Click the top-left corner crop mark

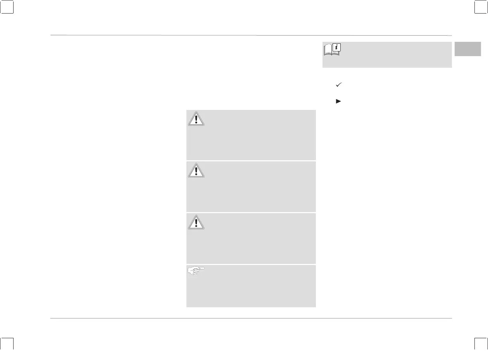[x=7, y=7]
